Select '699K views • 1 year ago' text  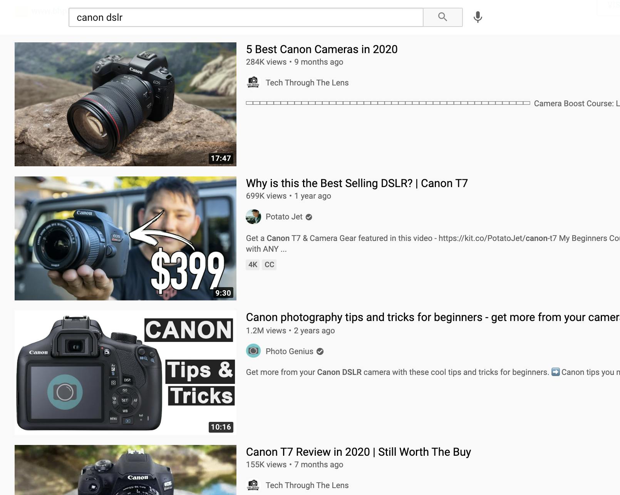click(x=288, y=196)
